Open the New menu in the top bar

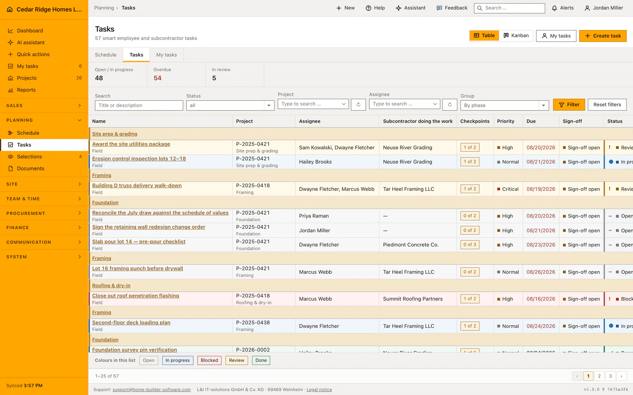[x=345, y=8]
